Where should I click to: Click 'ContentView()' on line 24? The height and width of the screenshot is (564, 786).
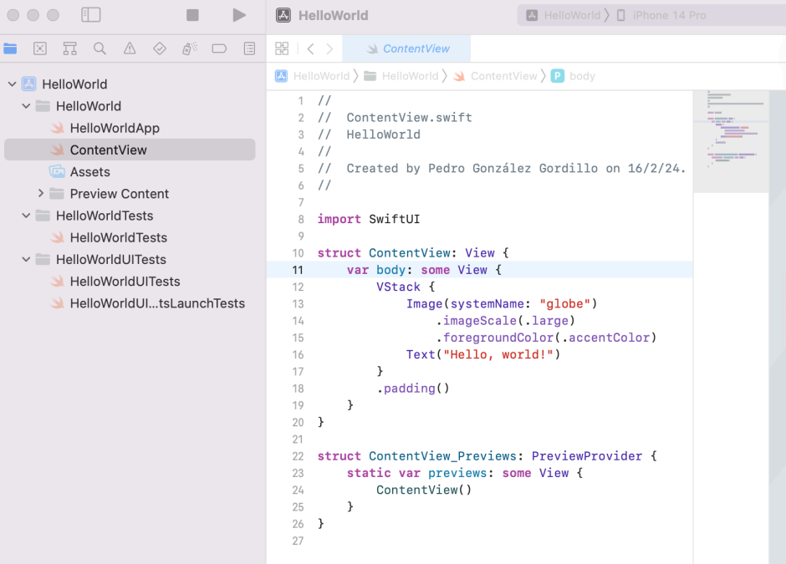pyautogui.click(x=424, y=490)
